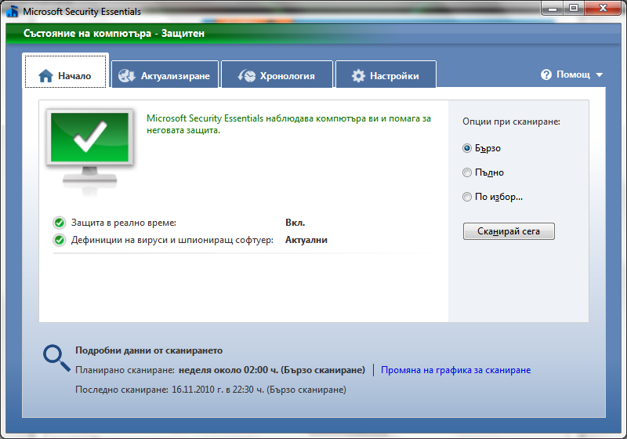Screen dimensions: 627x439
Task: Click the green monitor checkmark status image
Action: [89, 147]
